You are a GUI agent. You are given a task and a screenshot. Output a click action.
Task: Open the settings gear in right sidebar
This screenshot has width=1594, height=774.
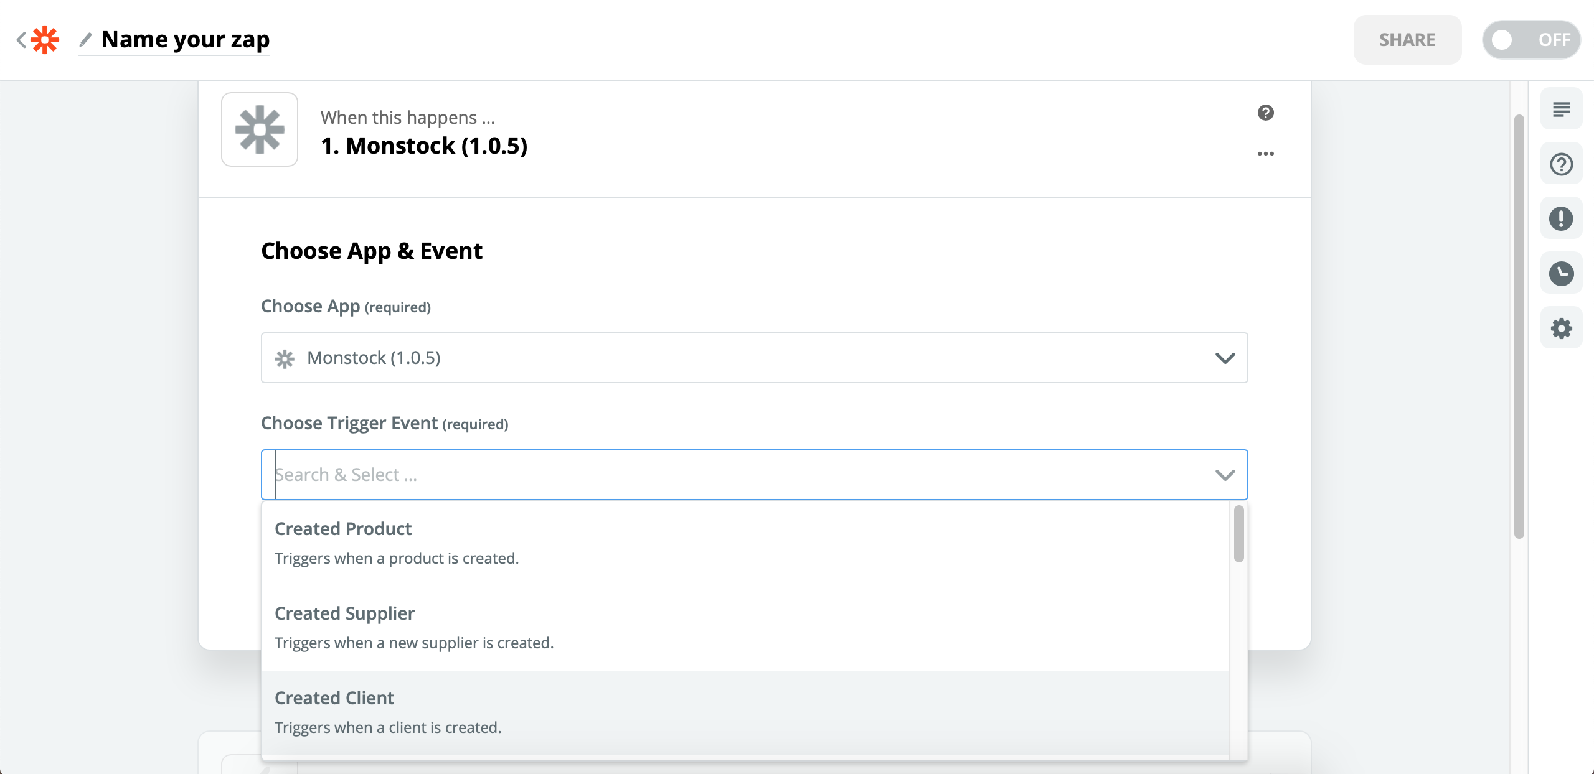click(1561, 329)
